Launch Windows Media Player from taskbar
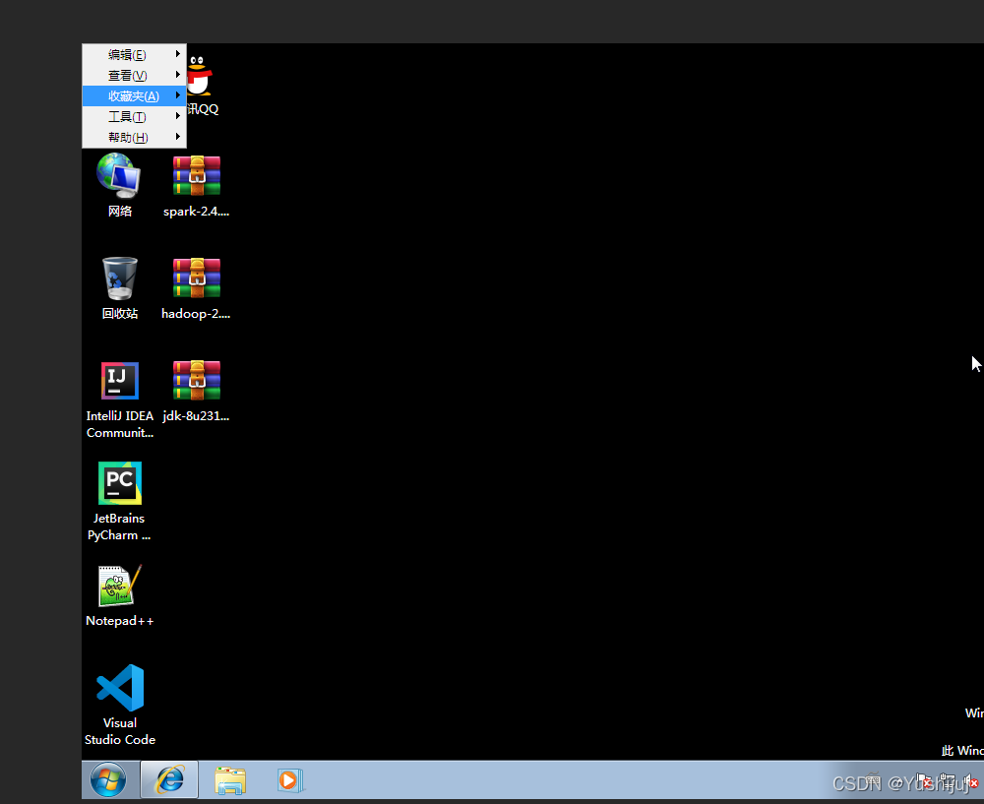 (290, 780)
